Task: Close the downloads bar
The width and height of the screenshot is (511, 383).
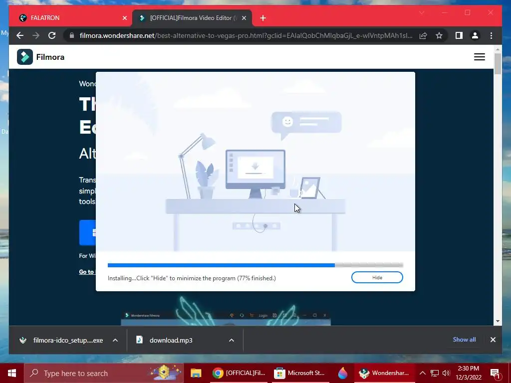Action: [493, 340]
